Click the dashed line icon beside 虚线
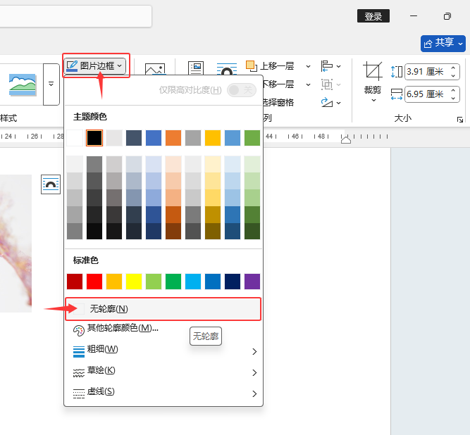This screenshot has height=435, width=470. [79, 393]
